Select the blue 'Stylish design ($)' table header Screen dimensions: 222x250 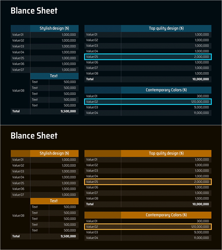click(54, 28)
